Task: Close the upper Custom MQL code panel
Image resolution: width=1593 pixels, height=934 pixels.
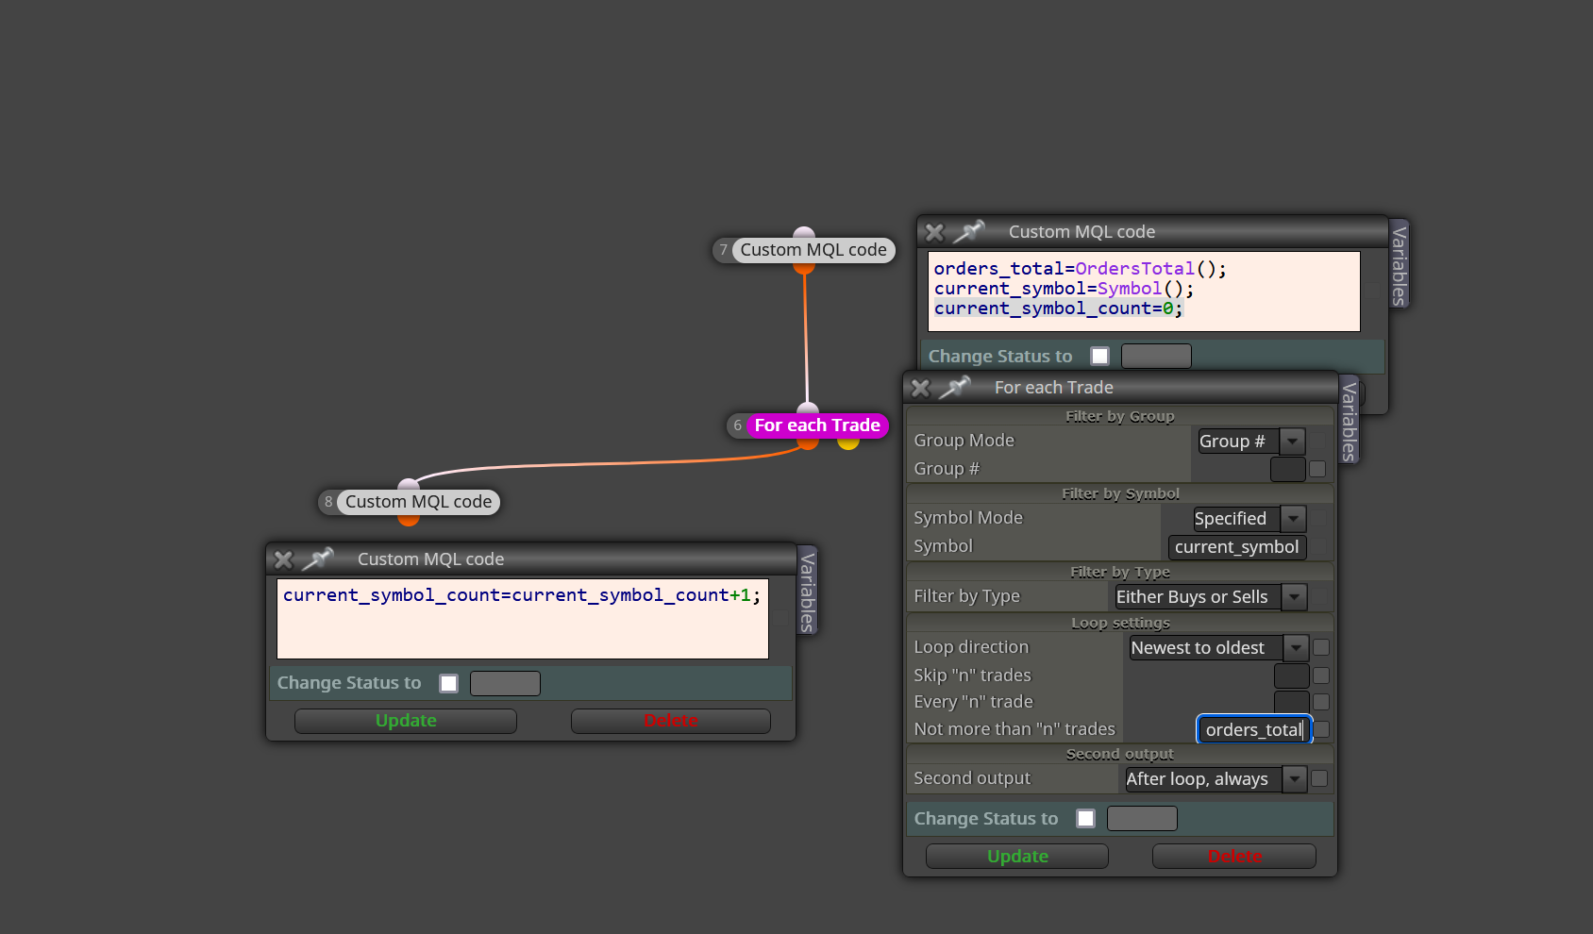Action: click(x=934, y=232)
